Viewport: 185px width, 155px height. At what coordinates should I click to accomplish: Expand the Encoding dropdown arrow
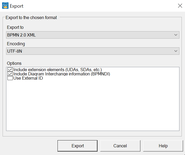click(176, 51)
